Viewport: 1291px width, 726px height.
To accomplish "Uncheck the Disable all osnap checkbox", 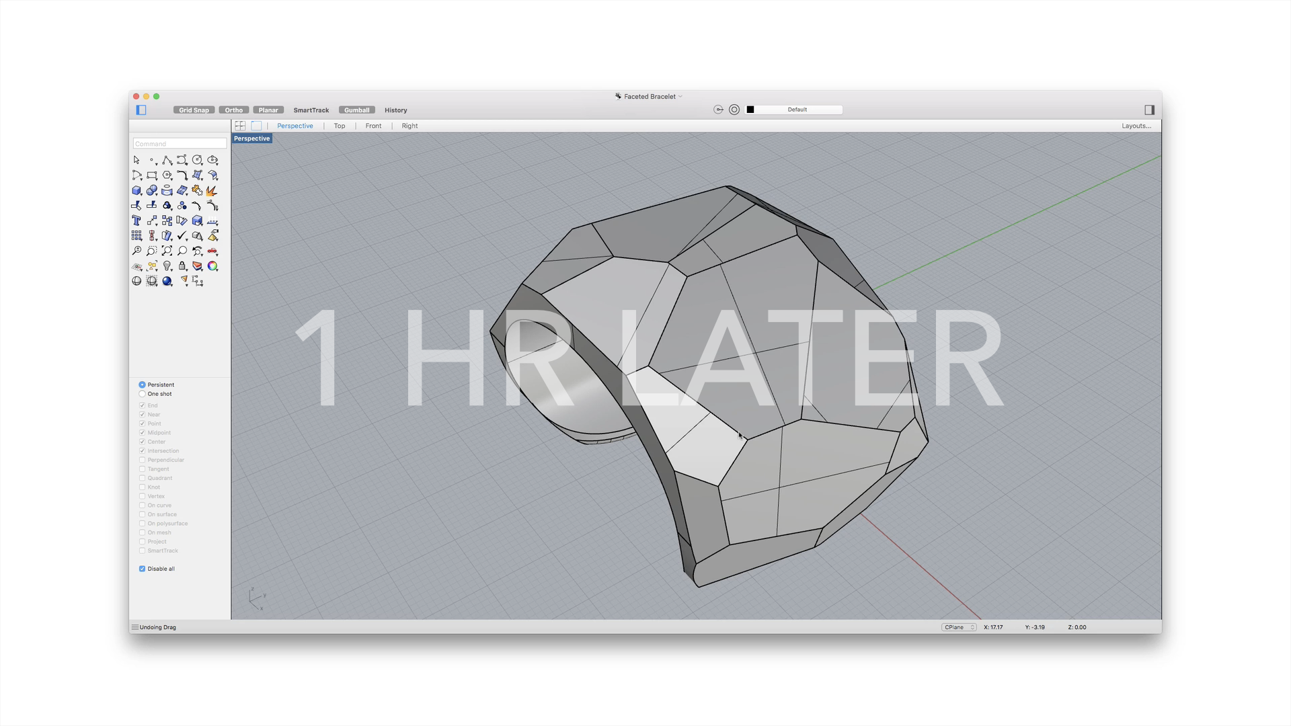I will tap(142, 569).
